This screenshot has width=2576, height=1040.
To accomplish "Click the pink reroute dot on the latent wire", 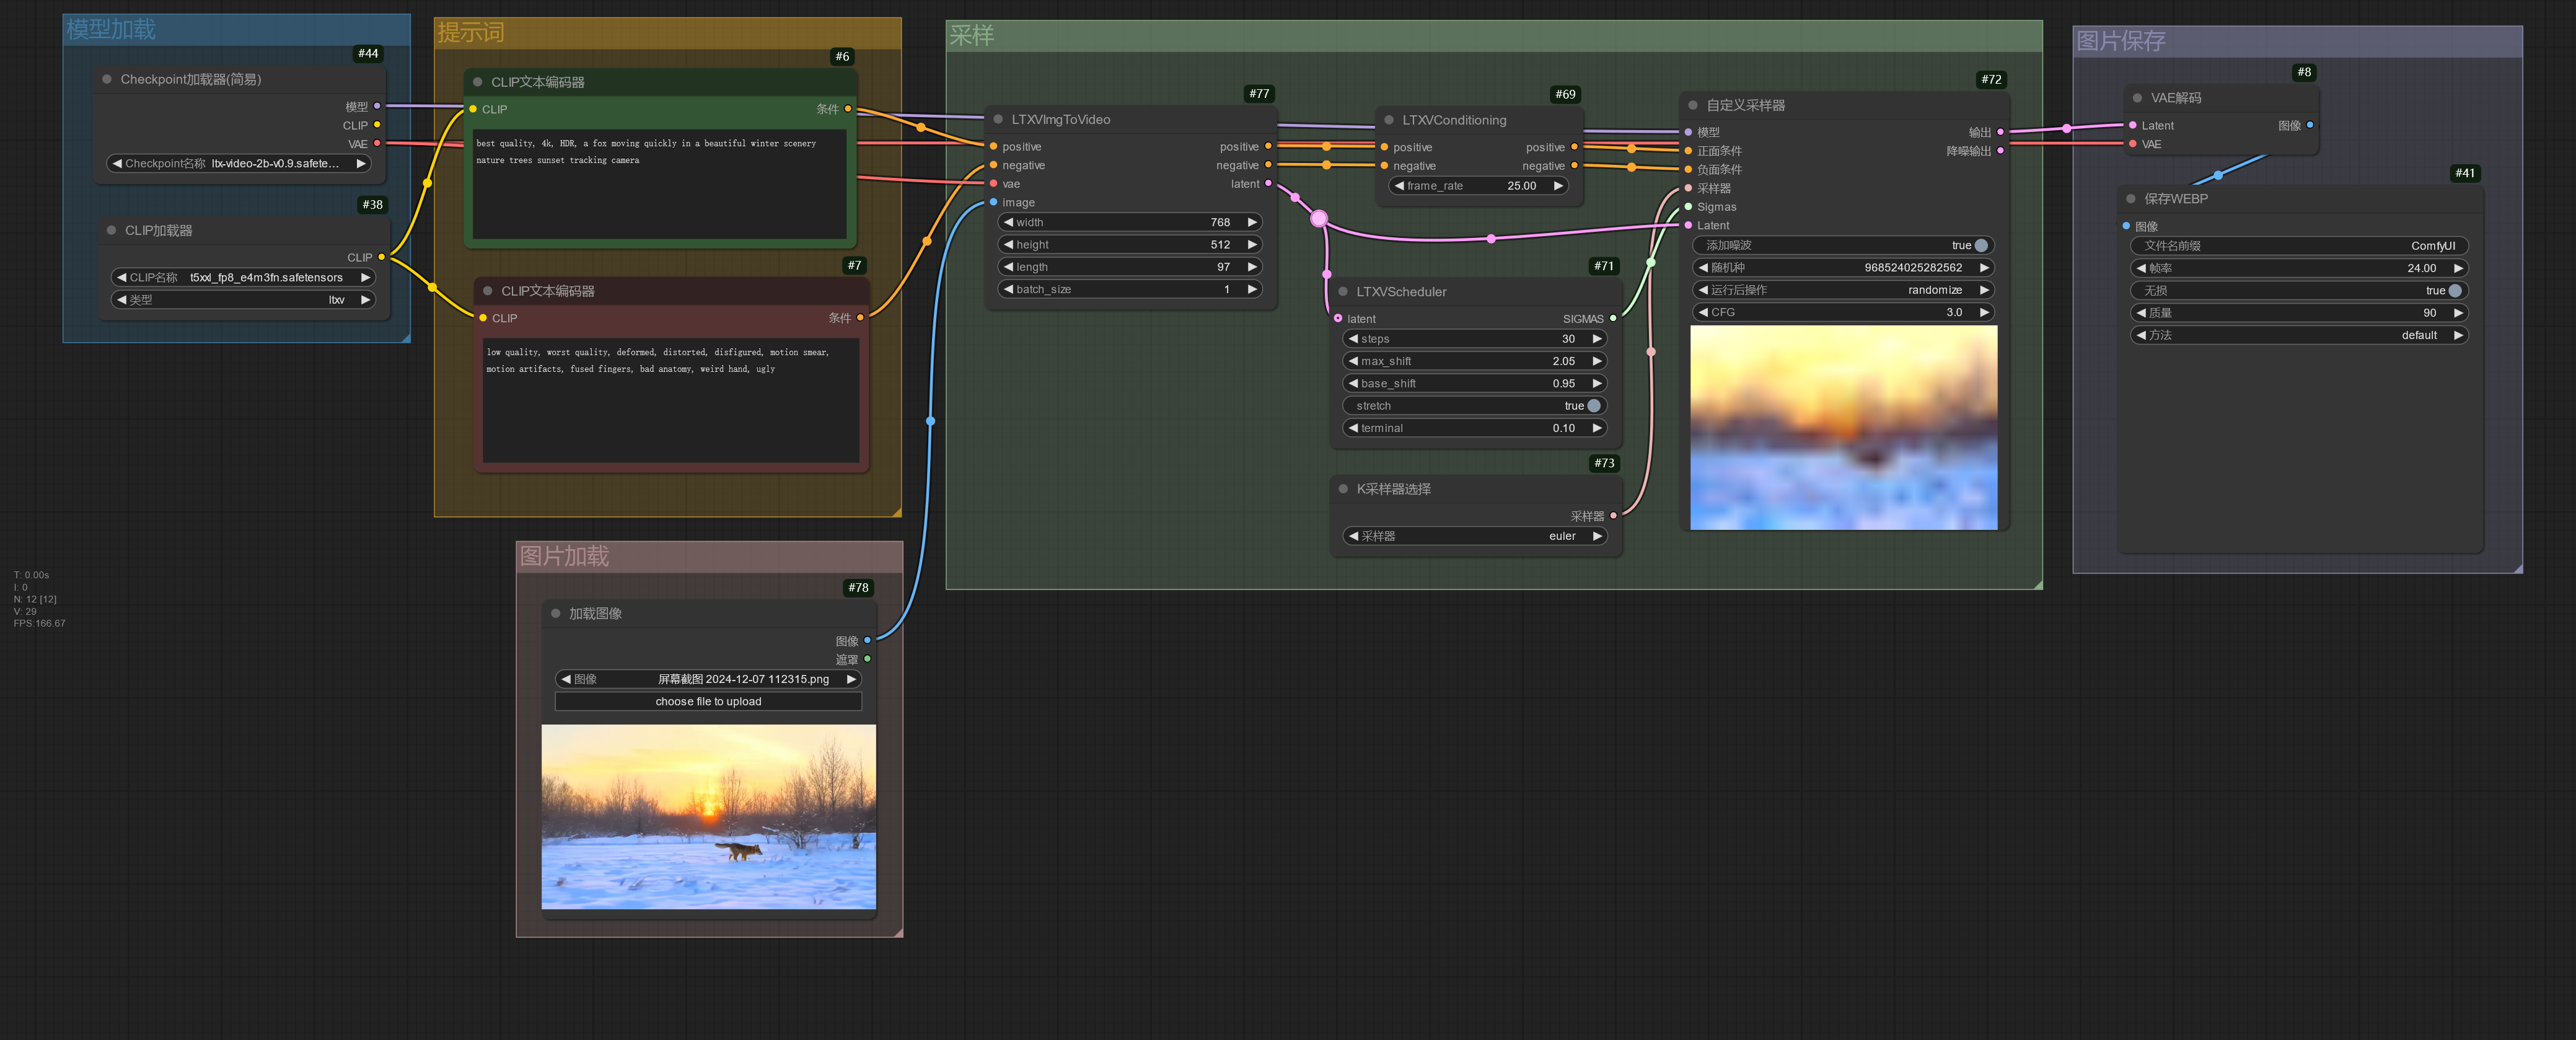I will [x=1319, y=219].
